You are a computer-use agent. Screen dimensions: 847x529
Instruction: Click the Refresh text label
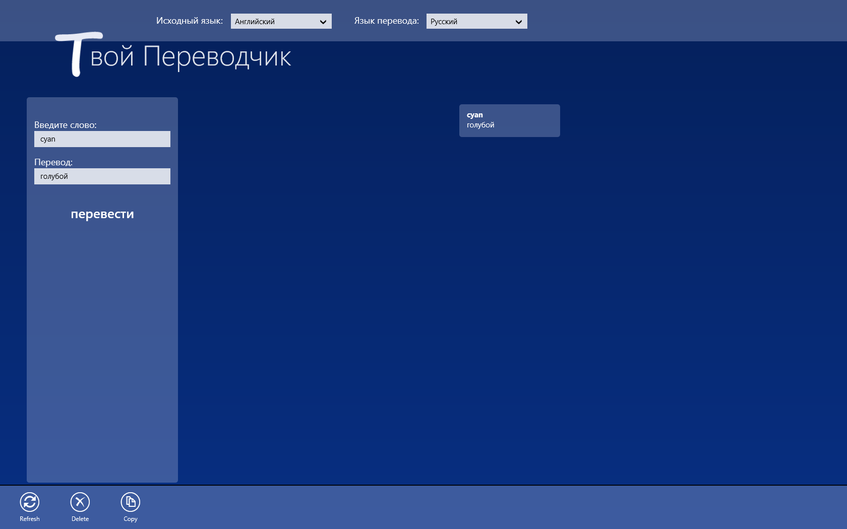click(x=30, y=519)
